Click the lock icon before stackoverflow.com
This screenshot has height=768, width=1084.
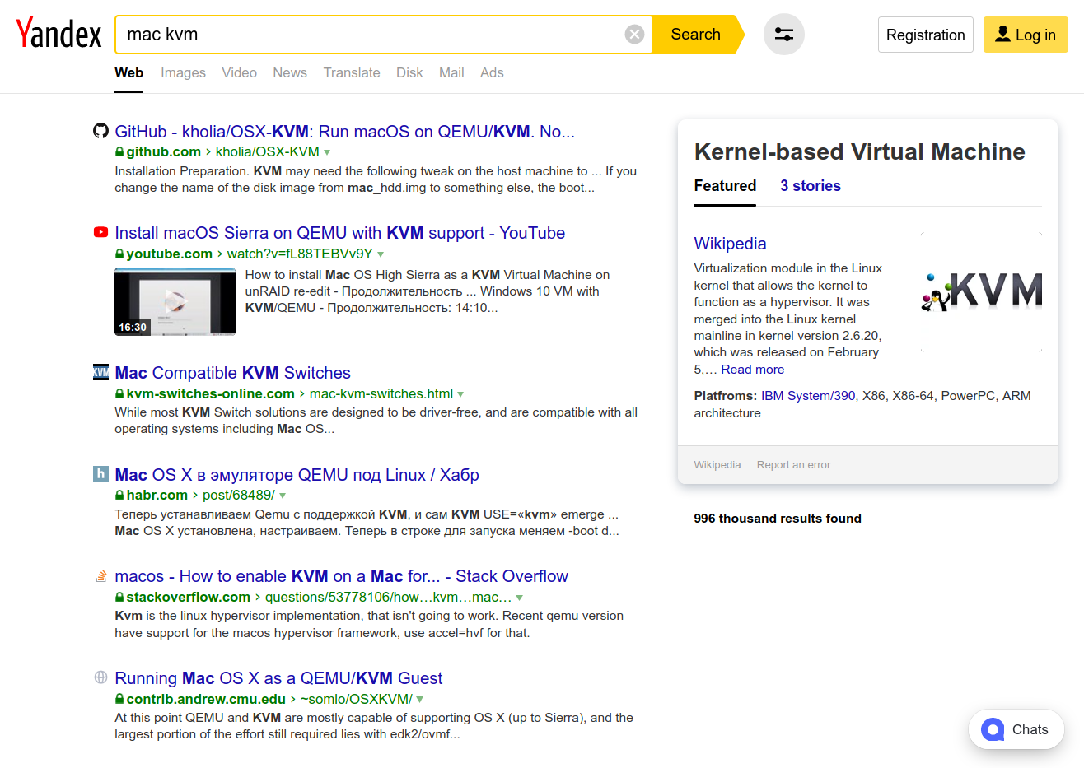click(x=119, y=598)
